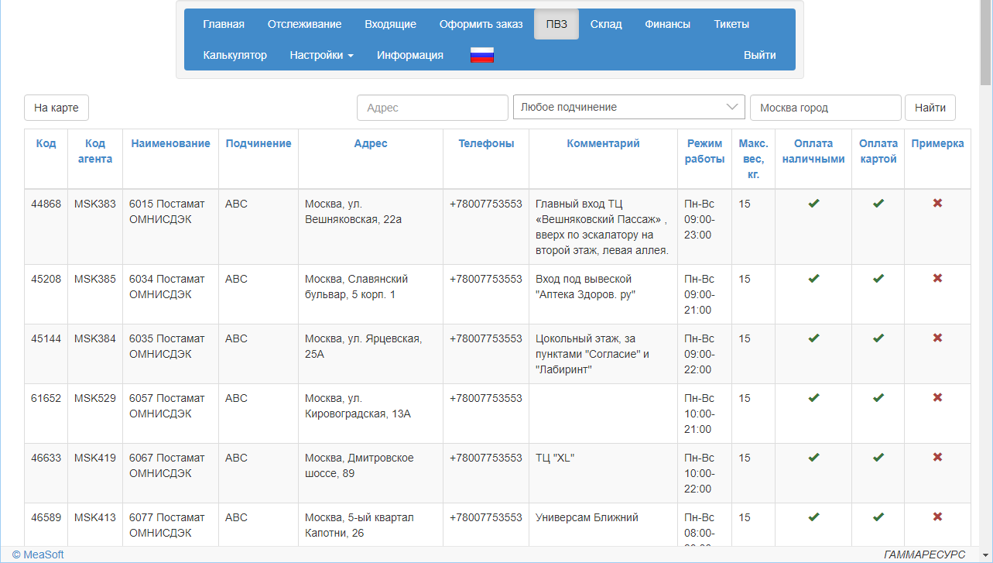Click fitting cross mark for row 45208
Image resolution: width=993 pixels, height=563 pixels.
(x=937, y=278)
